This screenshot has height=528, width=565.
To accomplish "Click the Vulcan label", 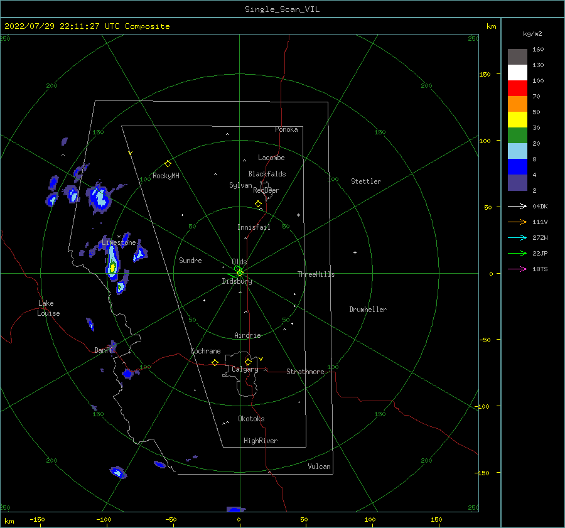I will [319, 466].
